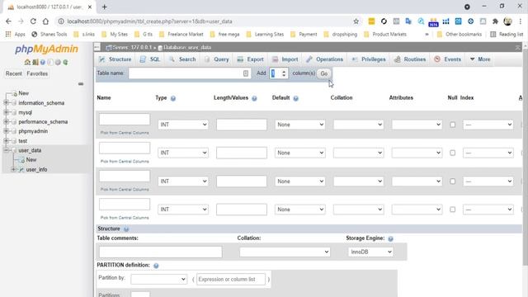Open Chrome three-dot menu
The image size is (528, 297).
pos(521,21)
